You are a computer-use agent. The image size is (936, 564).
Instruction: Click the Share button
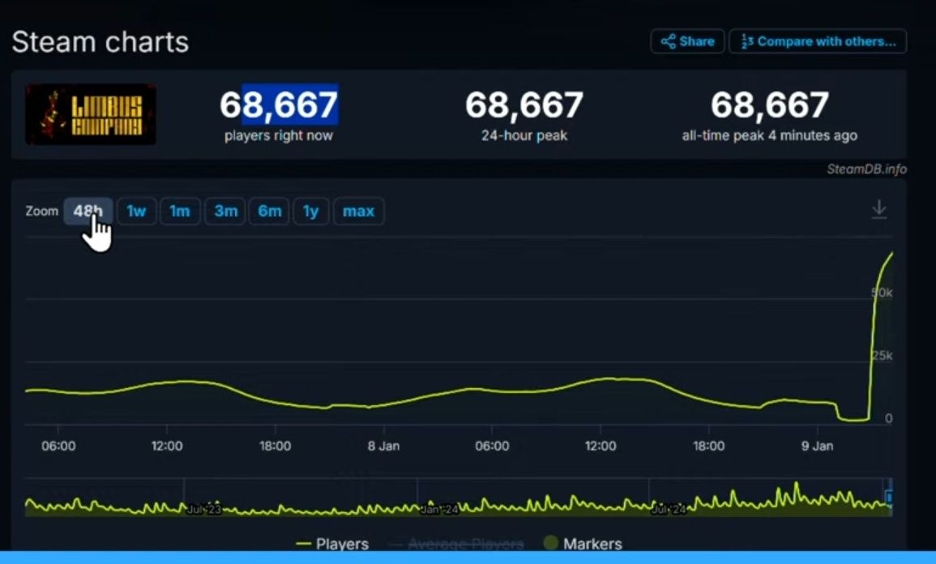coord(687,41)
